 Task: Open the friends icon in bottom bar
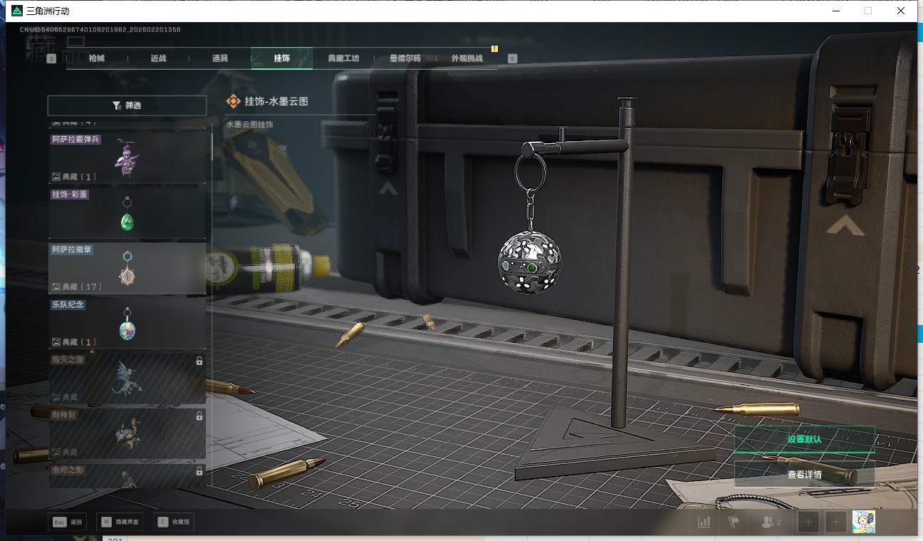771,522
